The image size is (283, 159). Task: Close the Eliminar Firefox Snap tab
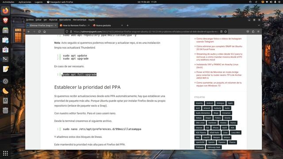[x=56, y=26]
